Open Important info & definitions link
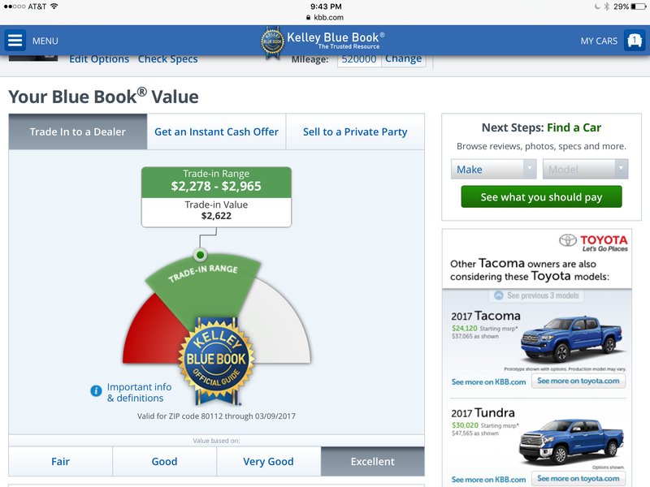The width and height of the screenshot is (650, 487). coord(139,392)
